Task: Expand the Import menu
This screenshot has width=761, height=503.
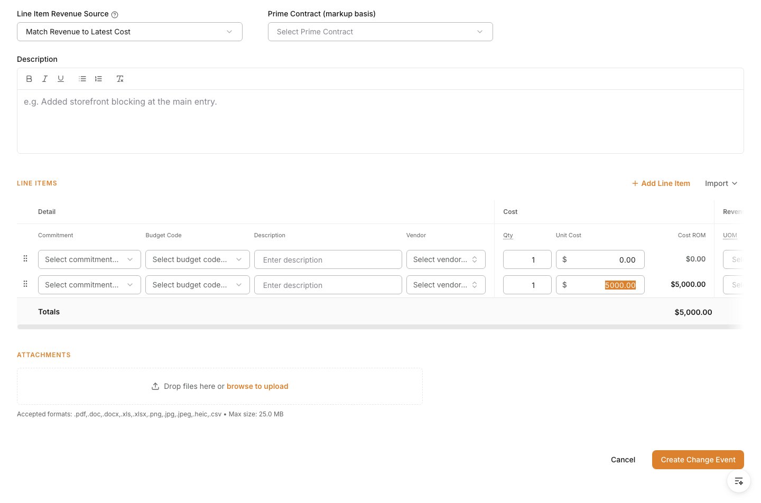Action: pos(721,183)
